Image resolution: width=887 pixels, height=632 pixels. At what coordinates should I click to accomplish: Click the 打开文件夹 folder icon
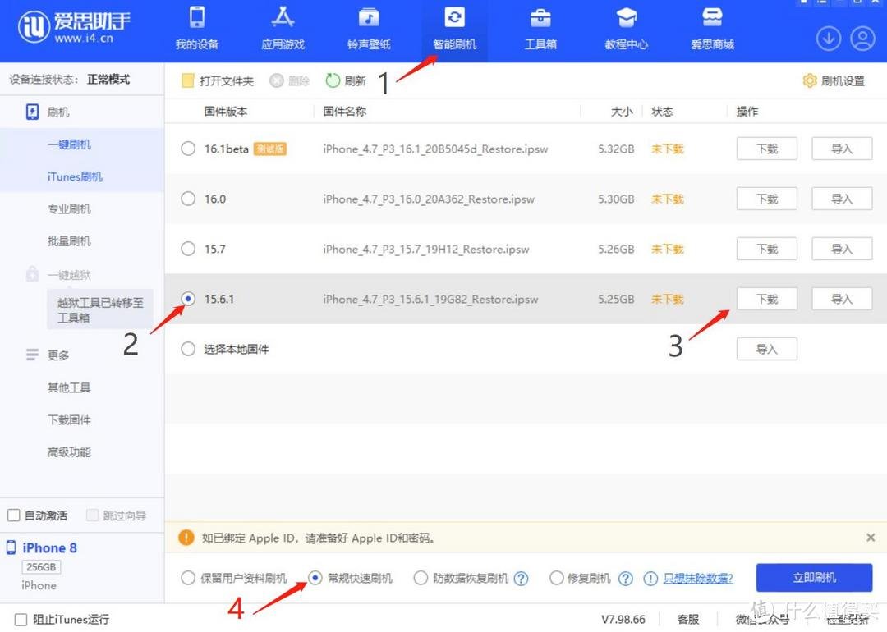(x=187, y=80)
